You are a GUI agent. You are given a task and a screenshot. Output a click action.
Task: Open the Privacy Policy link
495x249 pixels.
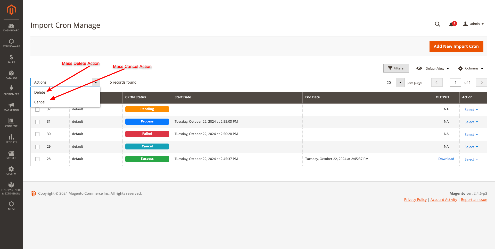tap(415, 200)
